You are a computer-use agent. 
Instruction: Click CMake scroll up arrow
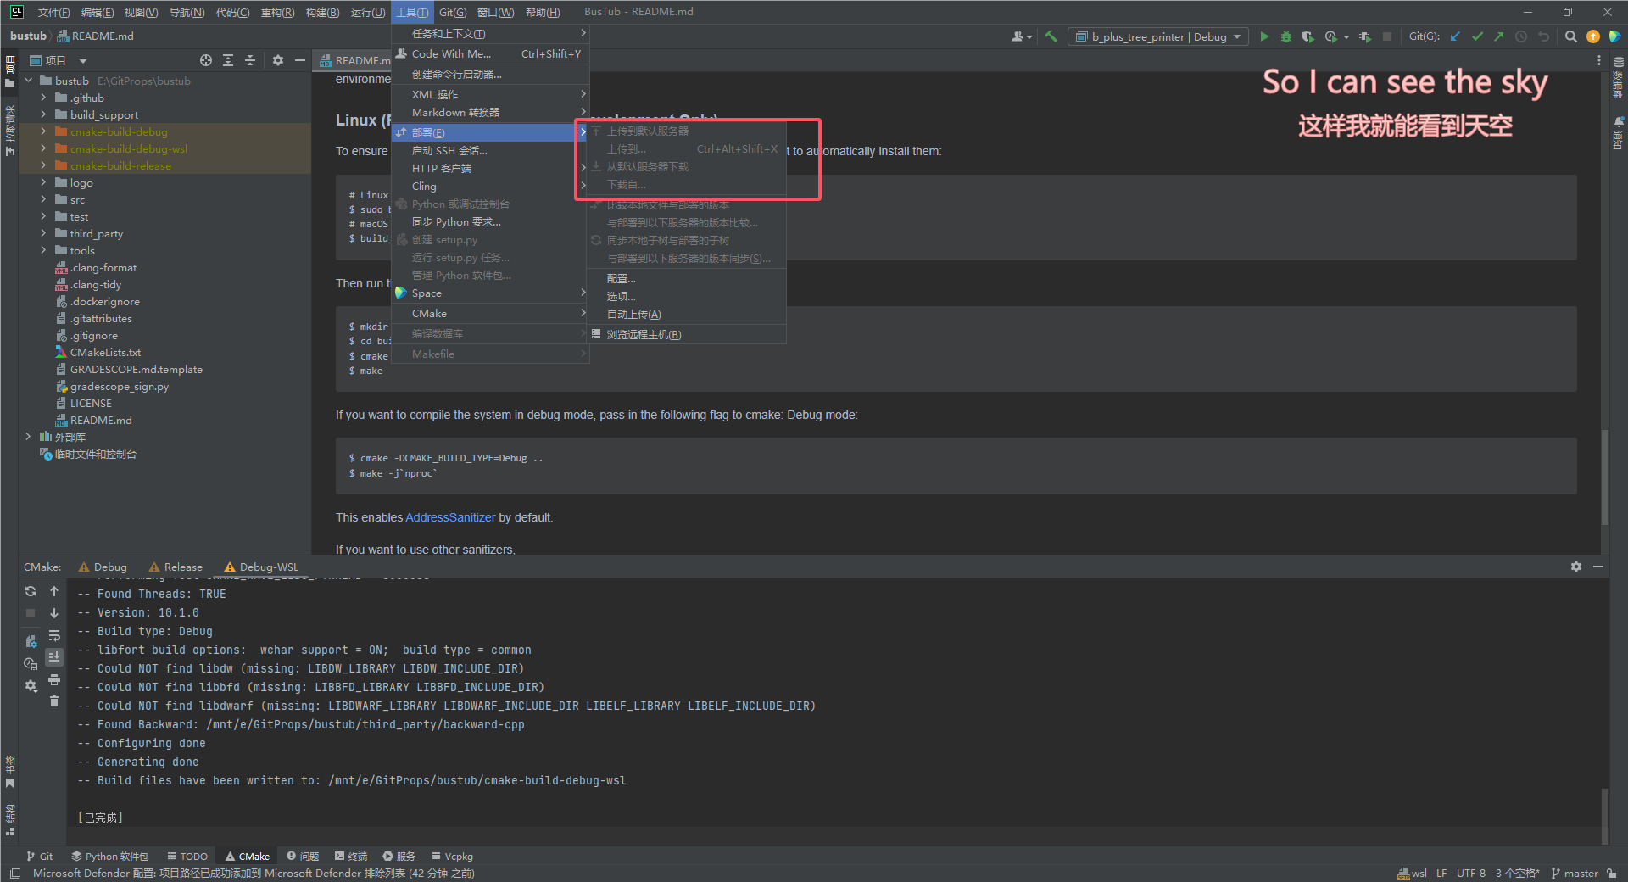[54, 591]
